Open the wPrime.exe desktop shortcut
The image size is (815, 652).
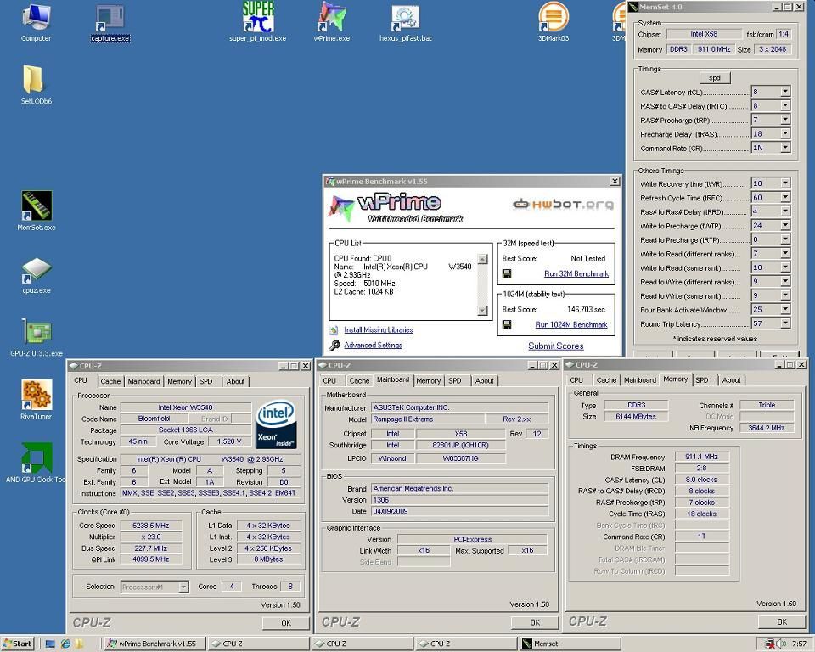332,22
